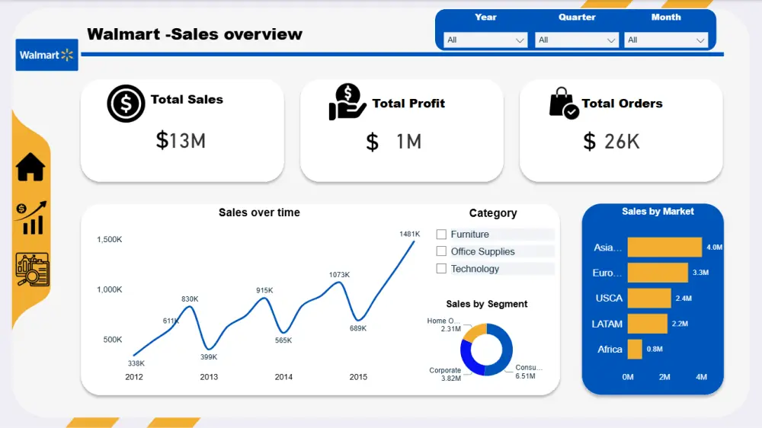The image size is (762, 428).
Task: Click the 2012 x-axis label
Action: pos(134,377)
